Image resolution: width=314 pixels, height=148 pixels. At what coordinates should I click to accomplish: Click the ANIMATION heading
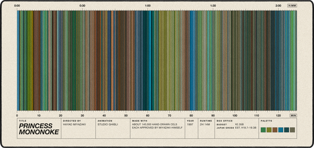coord(105,121)
